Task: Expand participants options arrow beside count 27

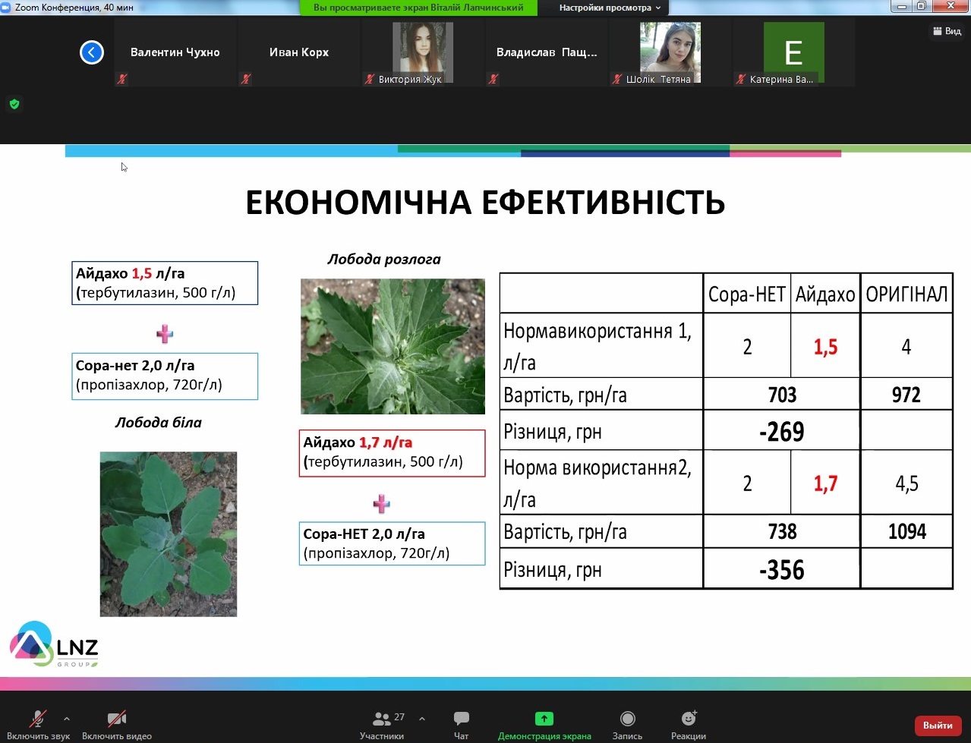Action: point(422,719)
